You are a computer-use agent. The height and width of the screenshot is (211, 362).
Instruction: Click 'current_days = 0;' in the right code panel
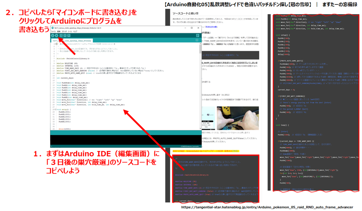click(286, 90)
